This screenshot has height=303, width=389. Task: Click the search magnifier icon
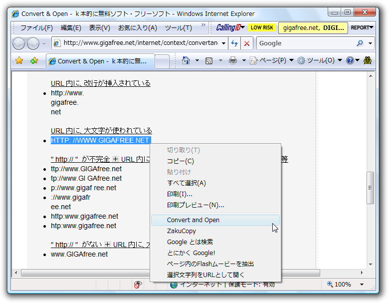(360, 43)
